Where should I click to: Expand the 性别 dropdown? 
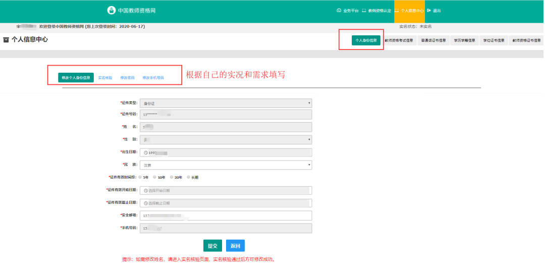226,139
